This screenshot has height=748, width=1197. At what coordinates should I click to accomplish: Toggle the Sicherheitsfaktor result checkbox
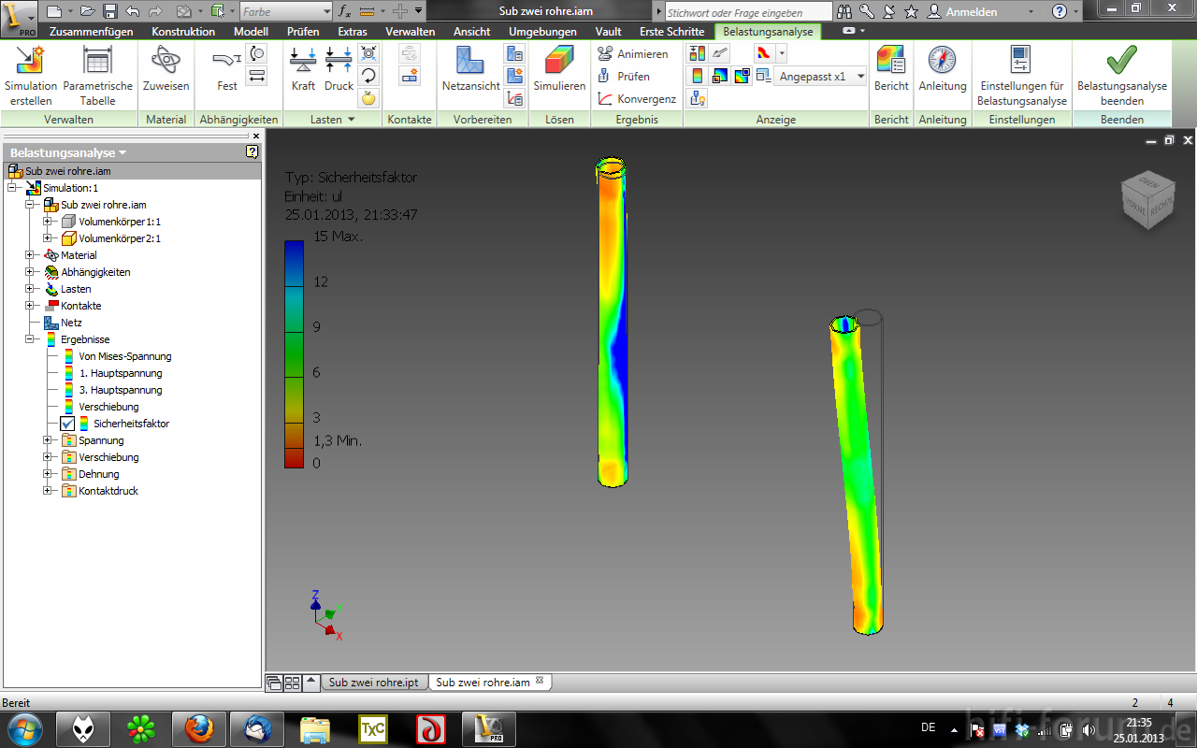[67, 424]
